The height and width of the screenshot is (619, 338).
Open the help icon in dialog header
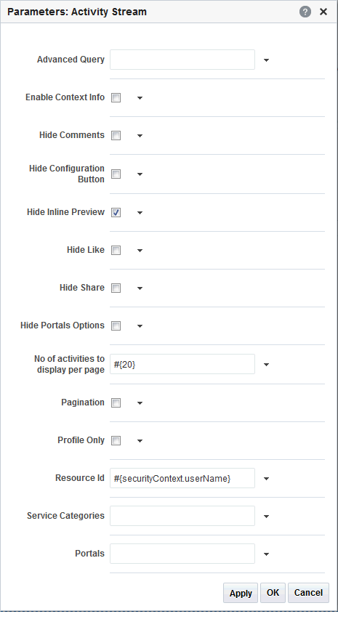pyautogui.click(x=305, y=12)
